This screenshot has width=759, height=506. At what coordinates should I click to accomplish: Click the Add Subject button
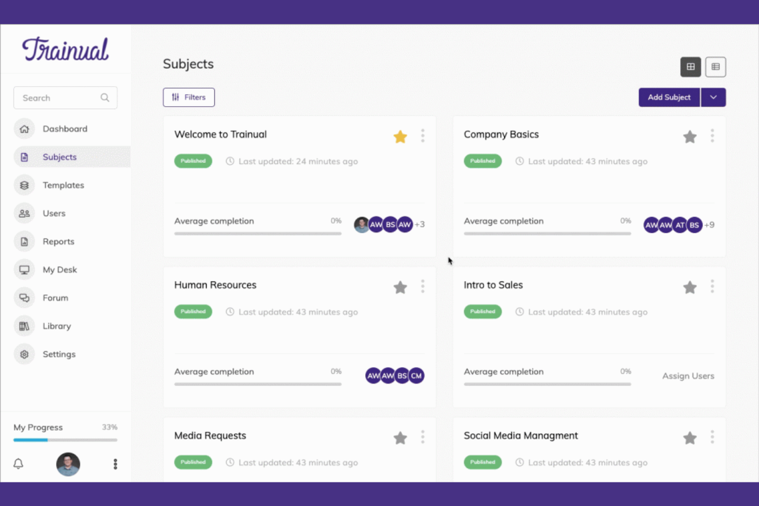coord(669,97)
